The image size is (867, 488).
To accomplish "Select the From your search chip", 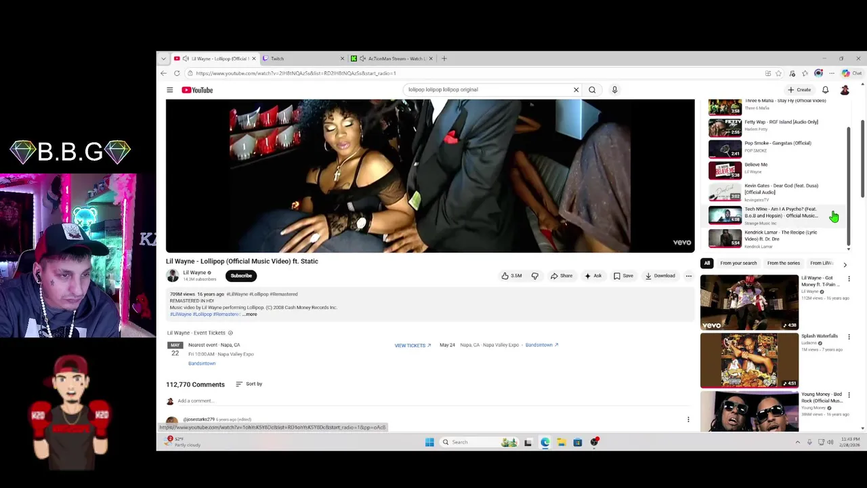I will pyautogui.click(x=738, y=263).
